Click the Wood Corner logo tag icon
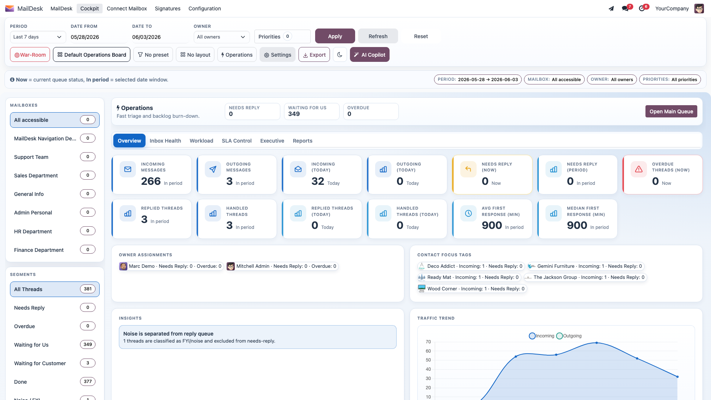The height and width of the screenshot is (400, 711). pos(422,289)
